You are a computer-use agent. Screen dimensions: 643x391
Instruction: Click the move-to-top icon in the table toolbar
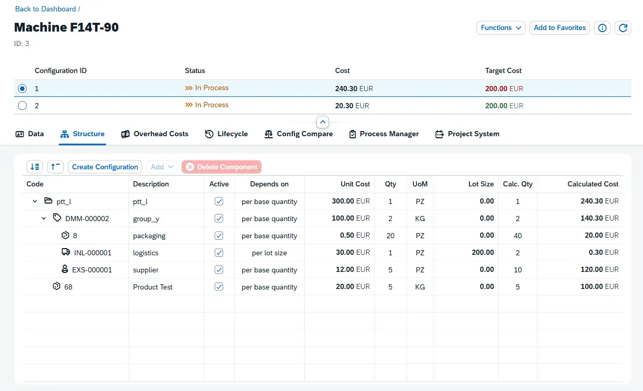click(55, 167)
